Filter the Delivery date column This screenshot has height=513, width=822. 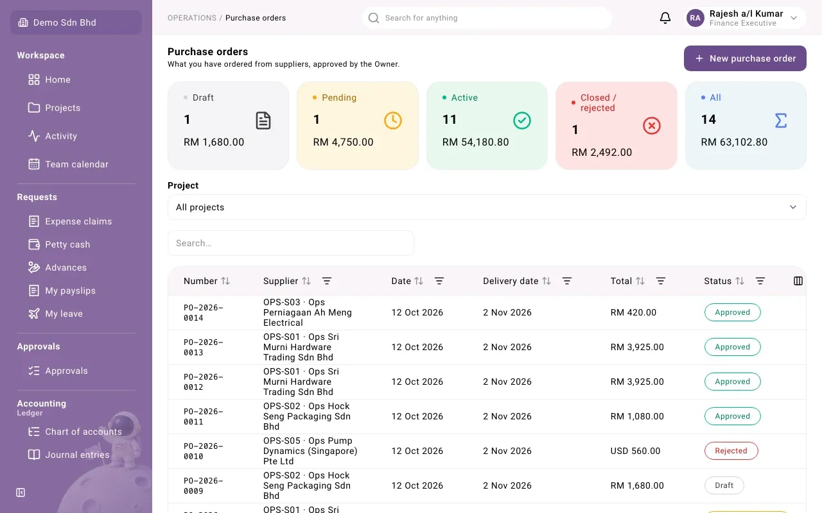pyautogui.click(x=567, y=281)
